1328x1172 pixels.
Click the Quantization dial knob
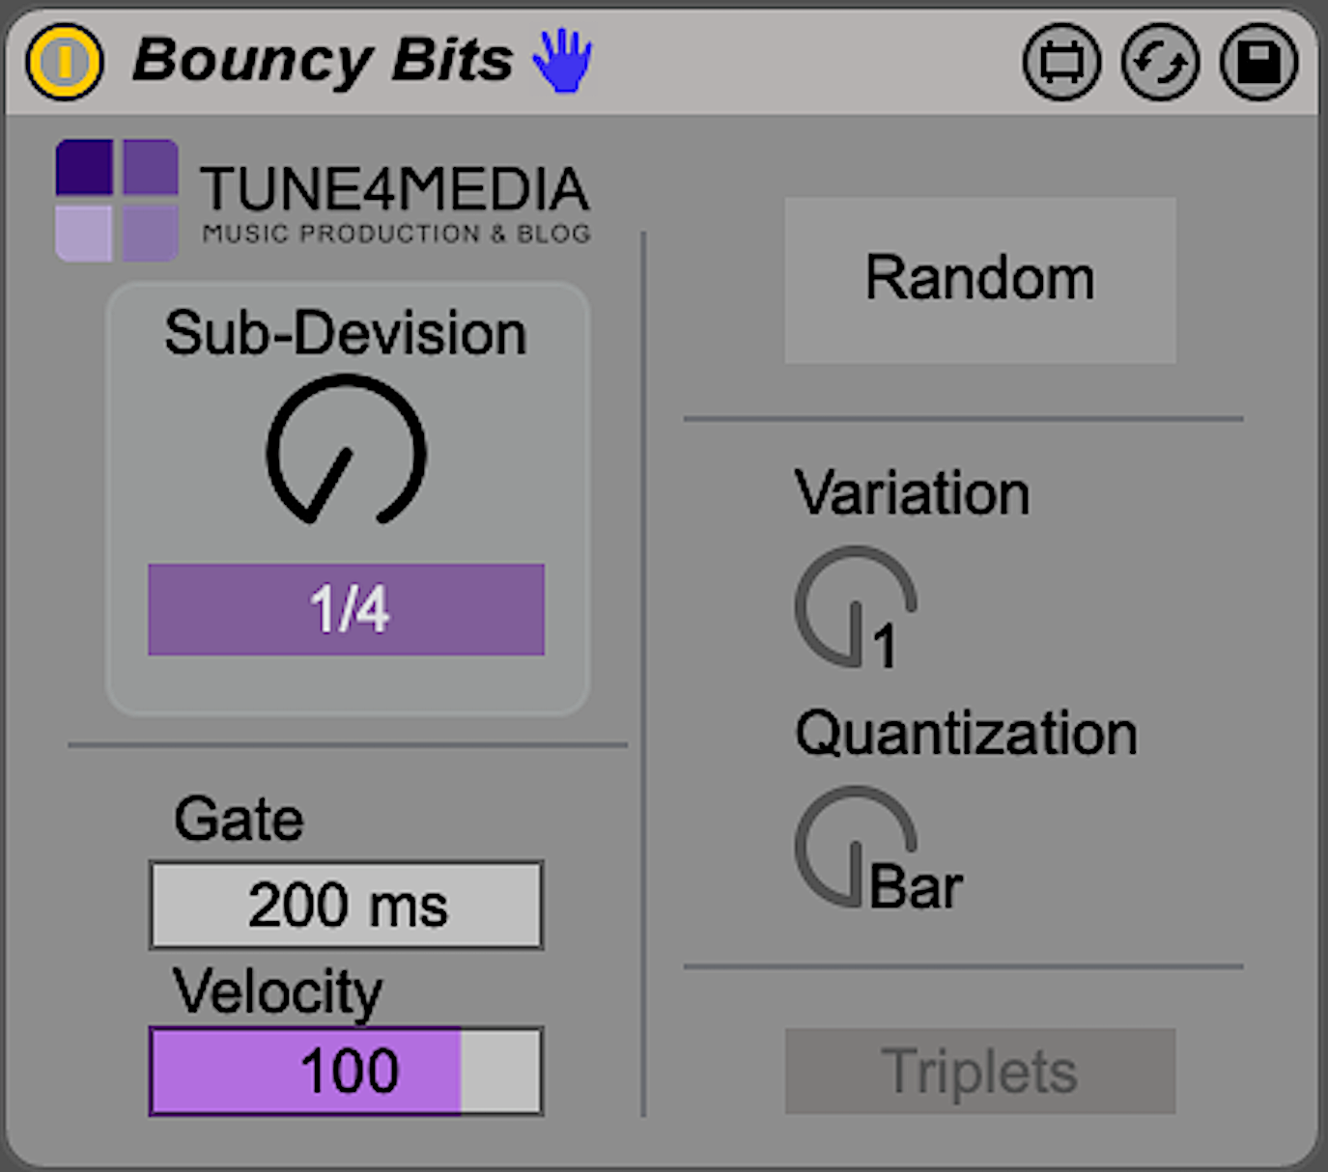click(x=854, y=846)
